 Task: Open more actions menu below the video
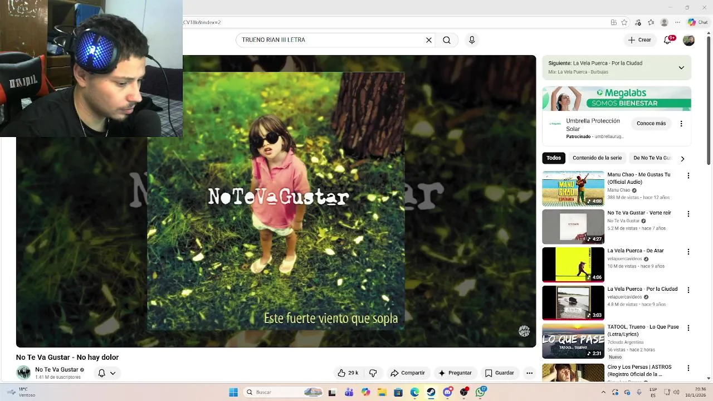530,373
